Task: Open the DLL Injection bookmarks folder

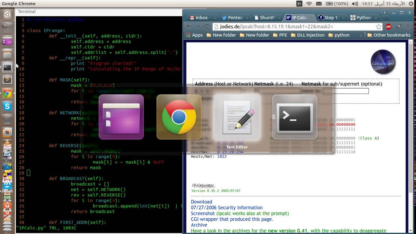Action: (307, 35)
